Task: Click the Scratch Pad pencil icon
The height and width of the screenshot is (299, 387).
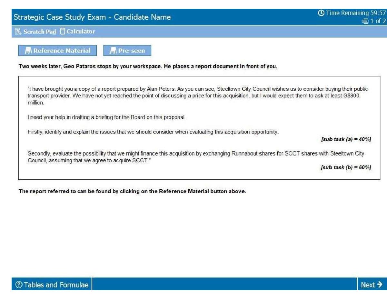Action: [18, 32]
